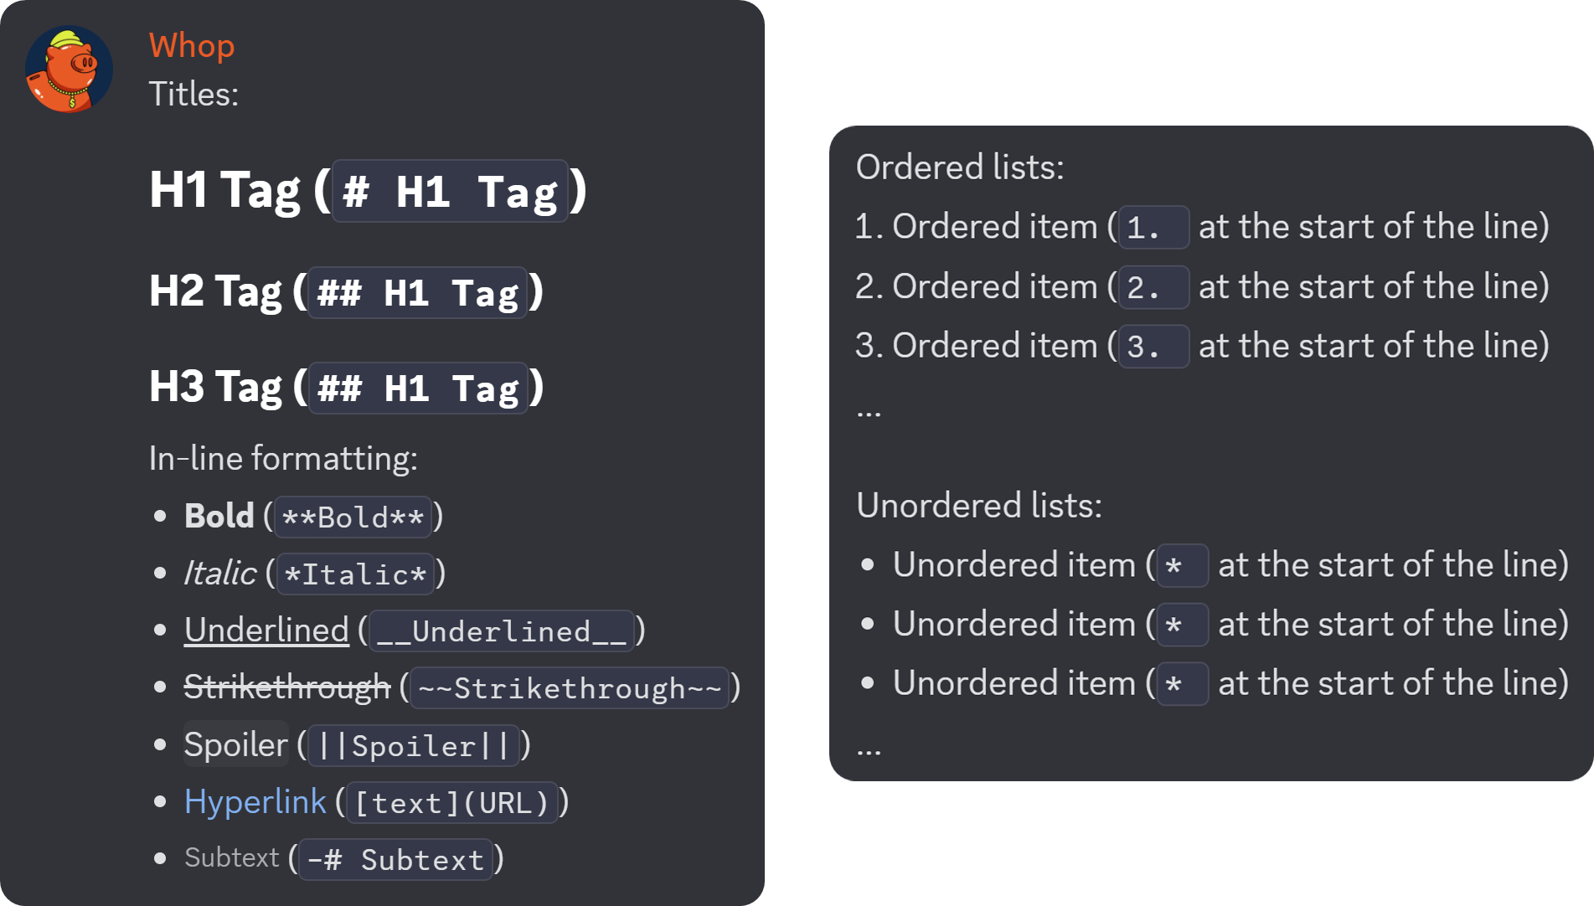This screenshot has width=1594, height=906.
Task: Click the "In-line formatting:" label
Action: click(283, 459)
